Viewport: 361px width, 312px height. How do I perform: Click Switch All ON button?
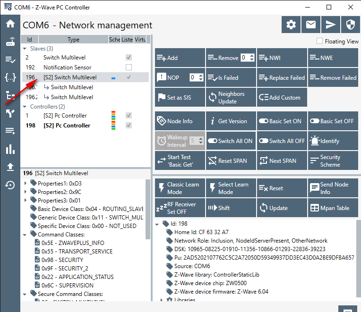tap(231, 141)
